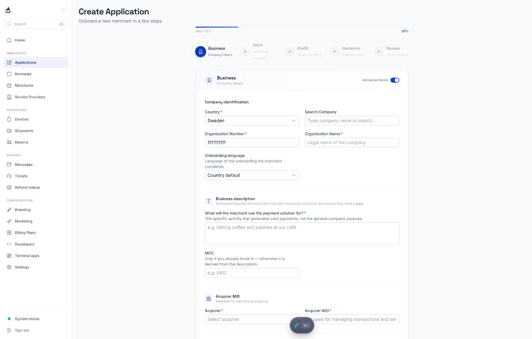The height and width of the screenshot is (339, 532).
Task: Click the Devices icon in sidebar
Action: tap(9, 119)
